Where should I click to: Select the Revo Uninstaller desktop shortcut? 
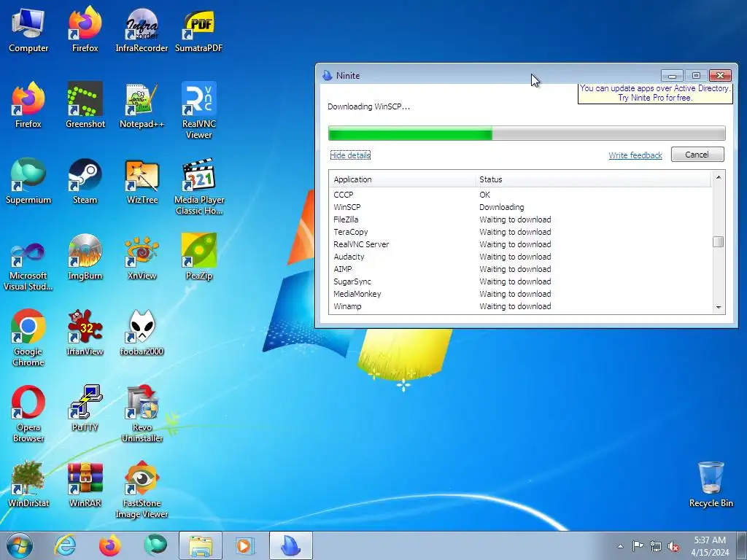142,414
